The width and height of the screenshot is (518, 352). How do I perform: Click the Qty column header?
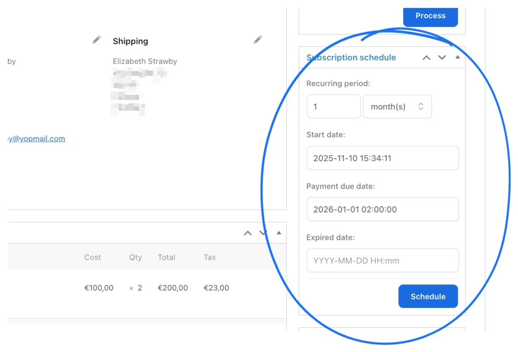pos(136,257)
